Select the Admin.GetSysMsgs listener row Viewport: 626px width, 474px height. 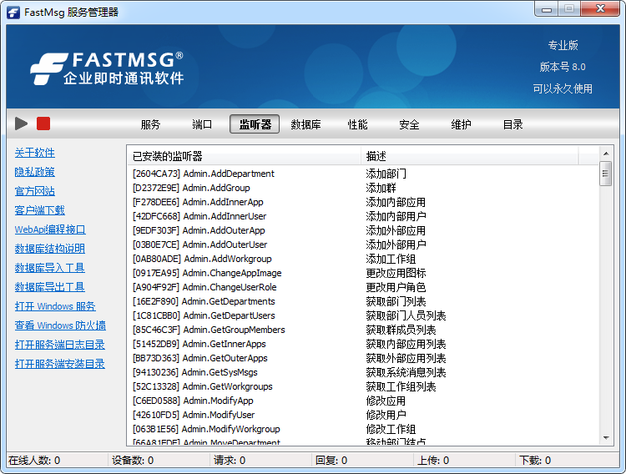coord(362,372)
